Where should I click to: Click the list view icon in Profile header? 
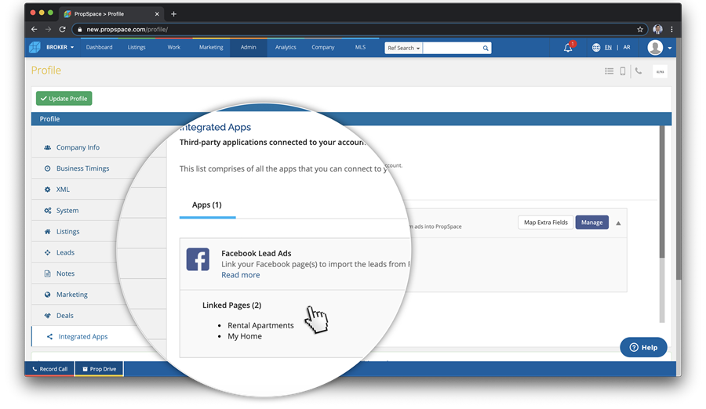point(610,71)
